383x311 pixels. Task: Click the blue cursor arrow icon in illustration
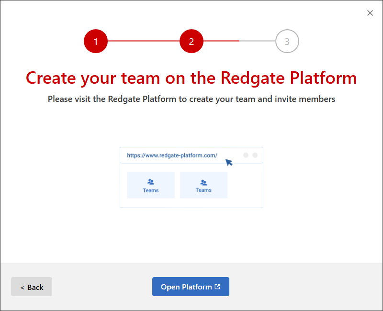click(x=229, y=162)
